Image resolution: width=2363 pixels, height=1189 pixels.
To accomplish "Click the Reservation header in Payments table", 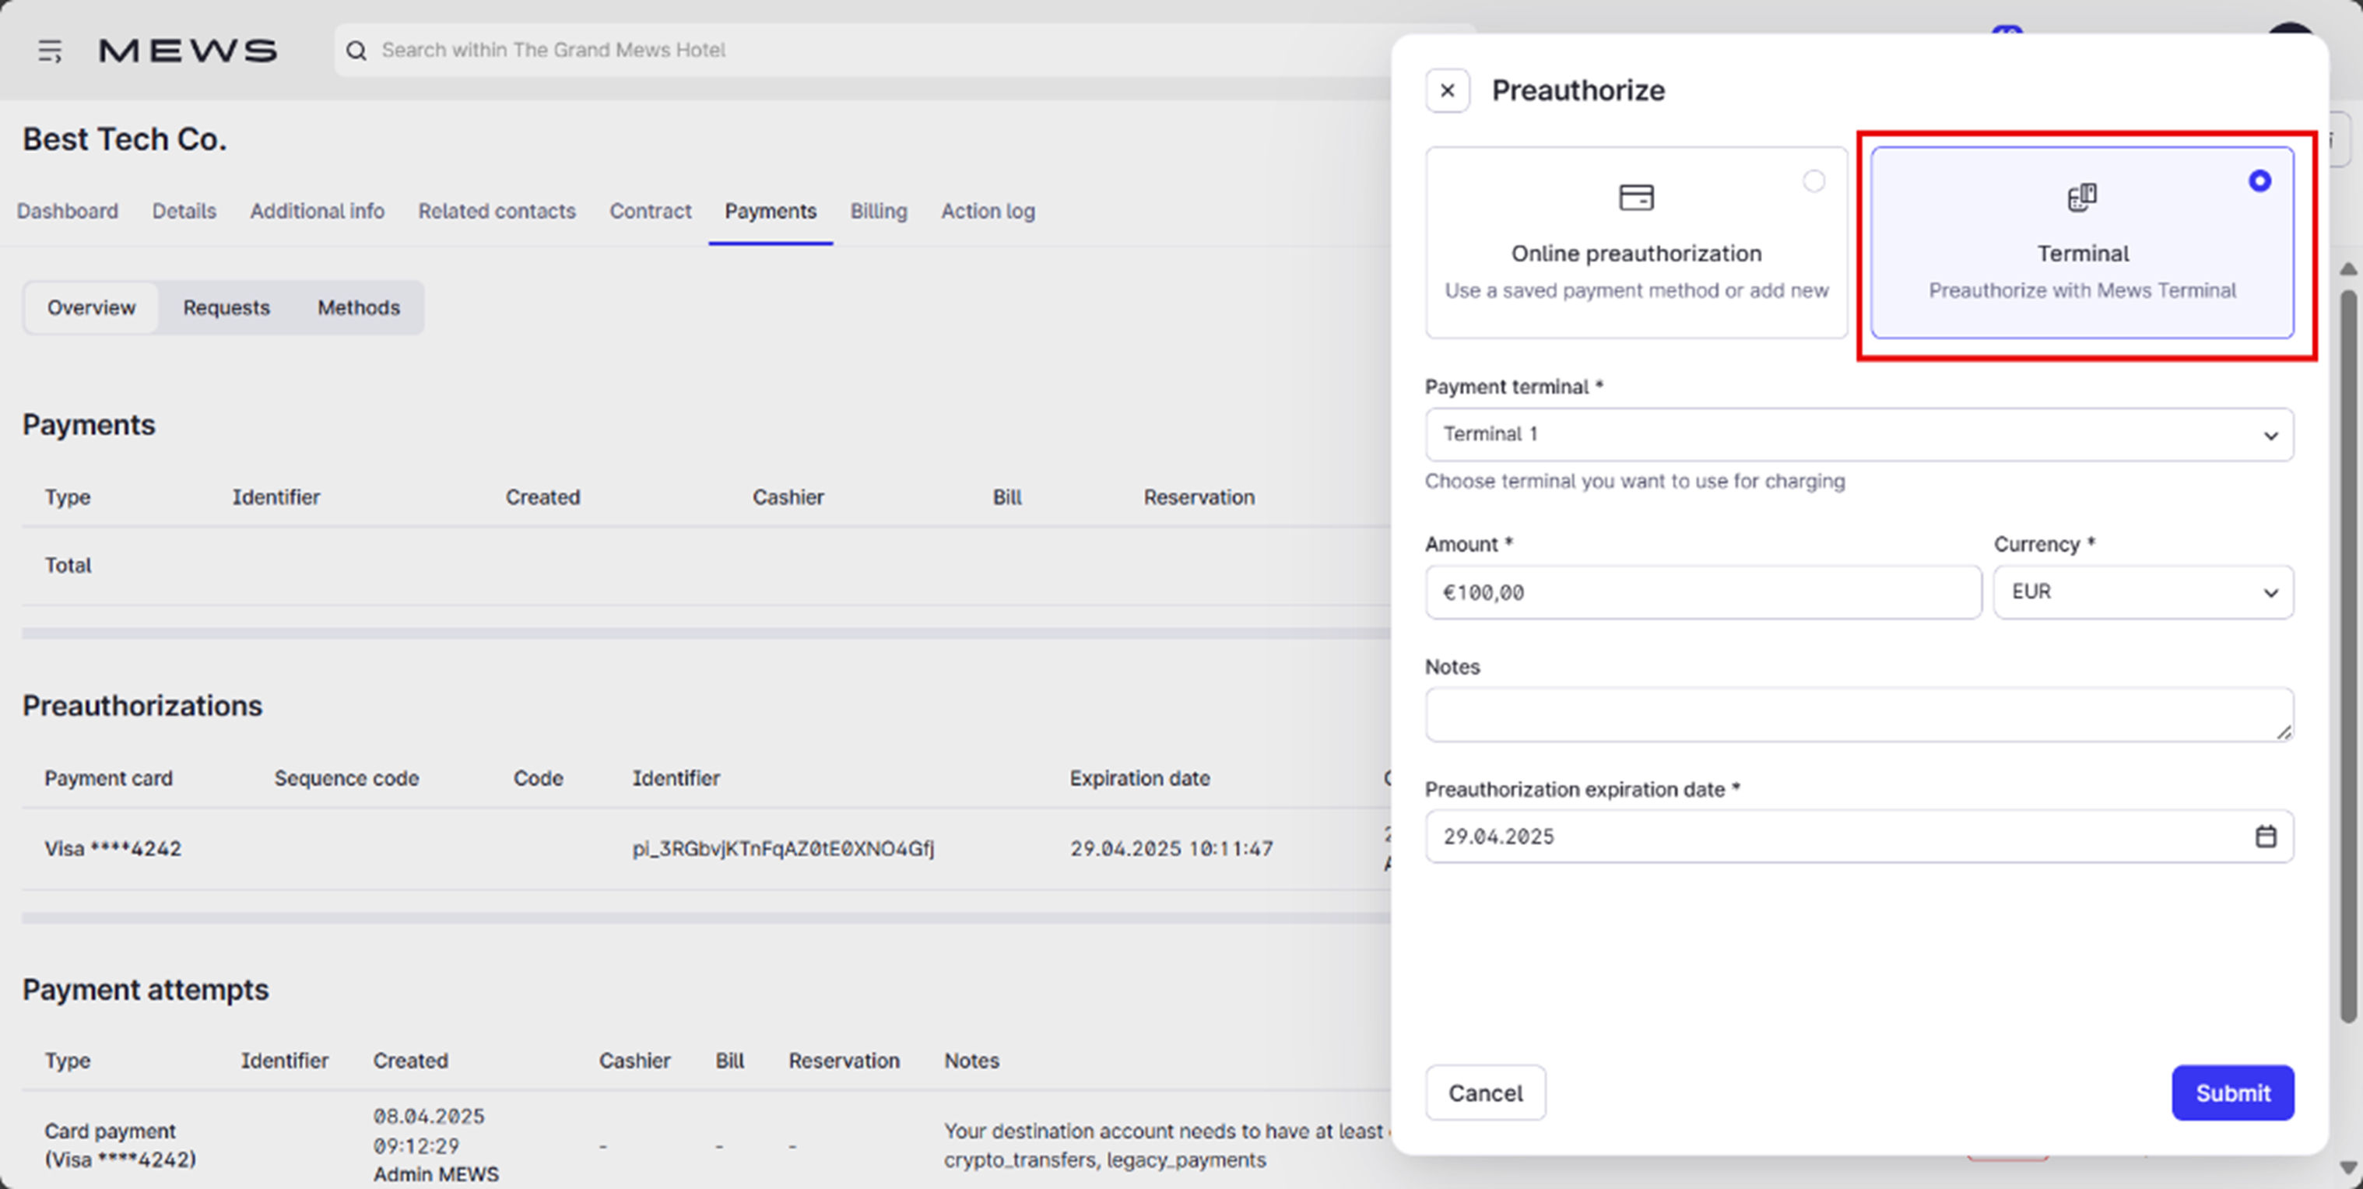I will (x=1198, y=497).
